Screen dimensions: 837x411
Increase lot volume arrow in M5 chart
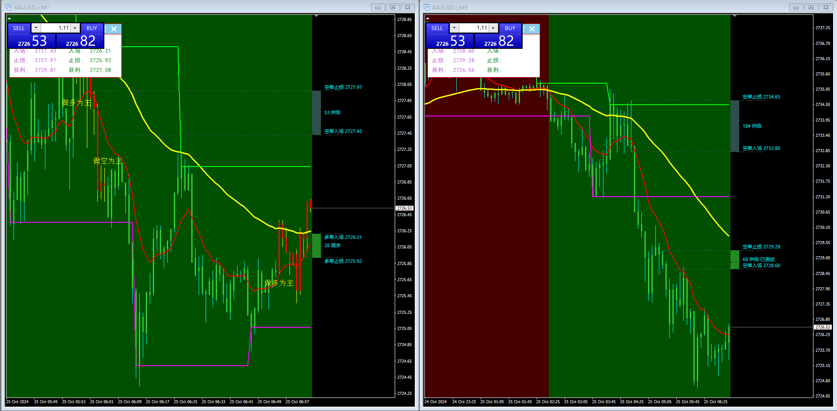click(x=493, y=28)
